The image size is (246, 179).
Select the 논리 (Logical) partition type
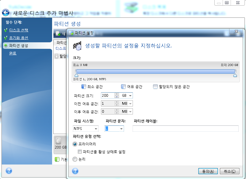point(75,159)
